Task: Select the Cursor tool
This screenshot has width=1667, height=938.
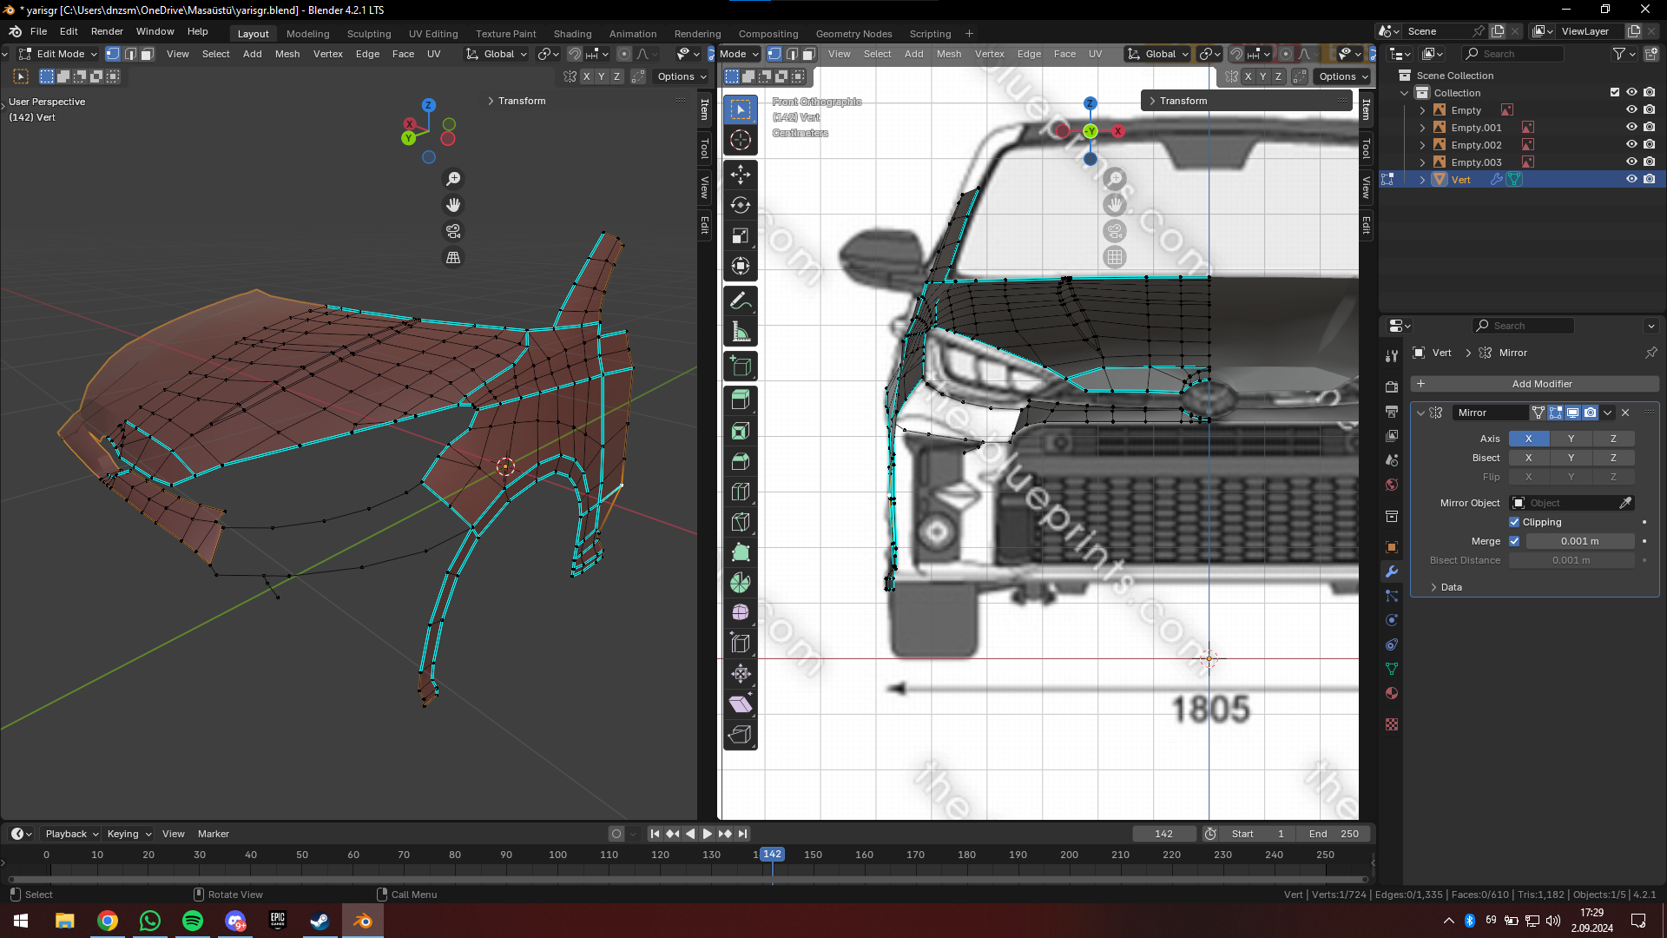Action: click(x=740, y=140)
